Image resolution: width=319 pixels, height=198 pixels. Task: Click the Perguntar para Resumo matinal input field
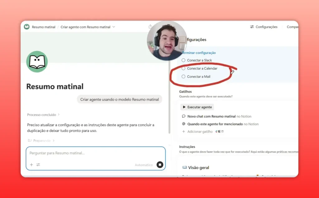coord(78,153)
